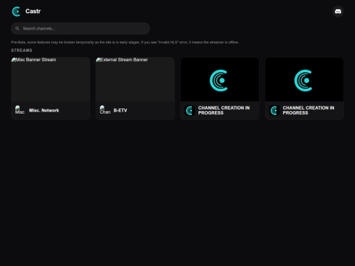This screenshot has height=266, width=355.
Task: Click the broken Misc Banner image icon
Action: click(14, 60)
